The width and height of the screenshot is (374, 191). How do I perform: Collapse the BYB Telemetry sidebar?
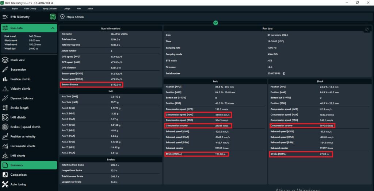[x=5, y=17]
